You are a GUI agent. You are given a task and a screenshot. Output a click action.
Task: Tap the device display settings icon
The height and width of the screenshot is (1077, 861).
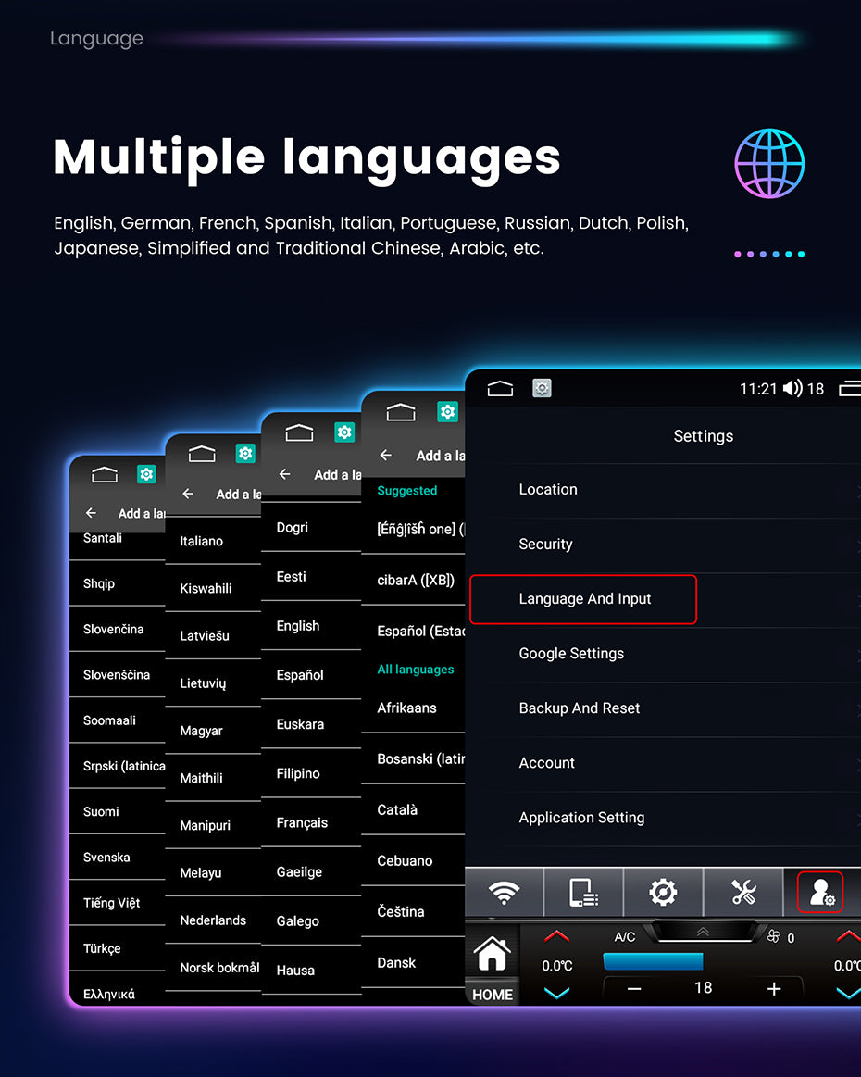pos(583,893)
